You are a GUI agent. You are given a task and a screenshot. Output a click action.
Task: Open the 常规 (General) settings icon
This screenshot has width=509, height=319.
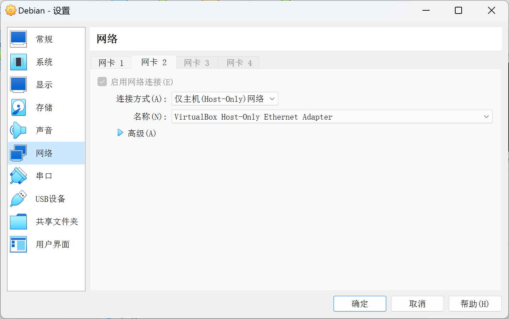18,39
